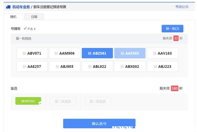Screen dimensions: 197x132
Task: Select plate 陕ABJ905
Action: point(65,66)
